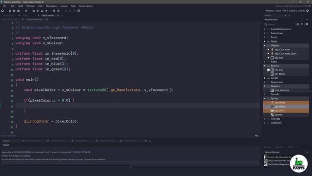312x176 pixels.
Task: Click the spr_Shirt sprite icon
Action: click(272, 110)
